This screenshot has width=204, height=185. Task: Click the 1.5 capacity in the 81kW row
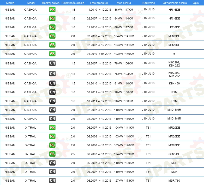point(73,83)
